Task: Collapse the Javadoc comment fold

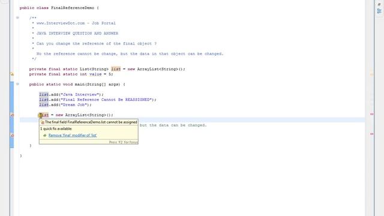Action: [x=17, y=17]
